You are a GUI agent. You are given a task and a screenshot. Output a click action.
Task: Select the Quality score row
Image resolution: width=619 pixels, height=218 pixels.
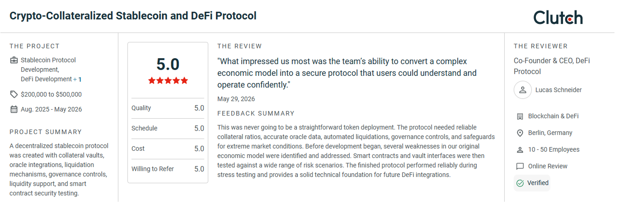(168, 108)
